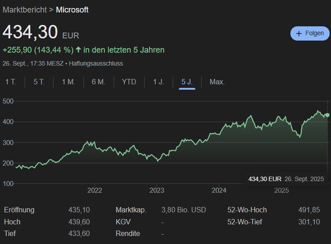Click the green up arrow icon
The width and height of the screenshot is (331, 244).
click(79, 50)
